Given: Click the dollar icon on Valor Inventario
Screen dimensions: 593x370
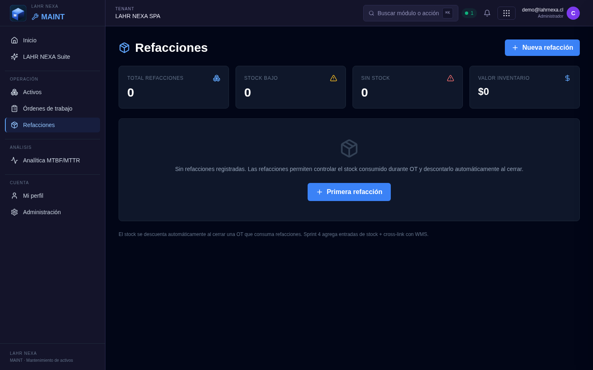Looking at the screenshot, I should click(567, 78).
